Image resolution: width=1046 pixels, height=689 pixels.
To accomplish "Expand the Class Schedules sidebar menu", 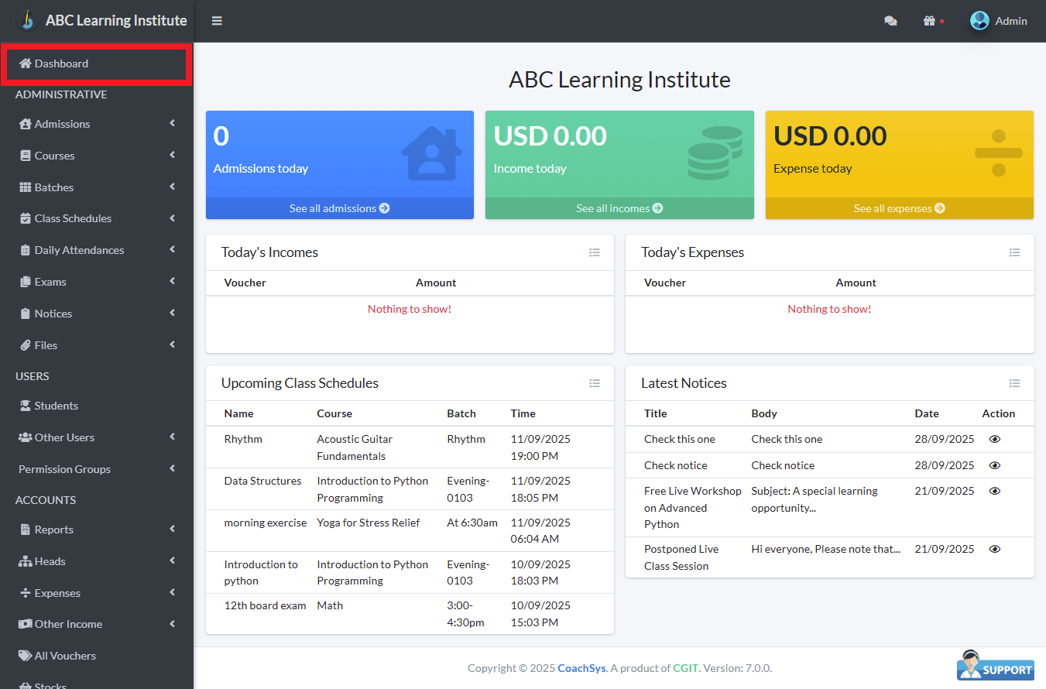I will (x=97, y=218).
